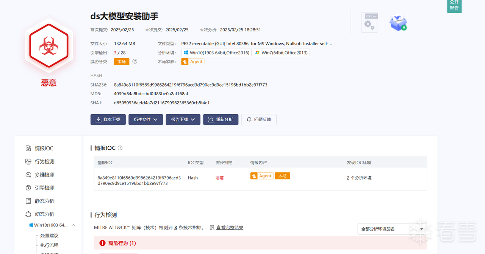The width and height of the screenshot is (485, 254).
Task: Open the 公开报告 ribbon tag
Action: pos(454,6)
